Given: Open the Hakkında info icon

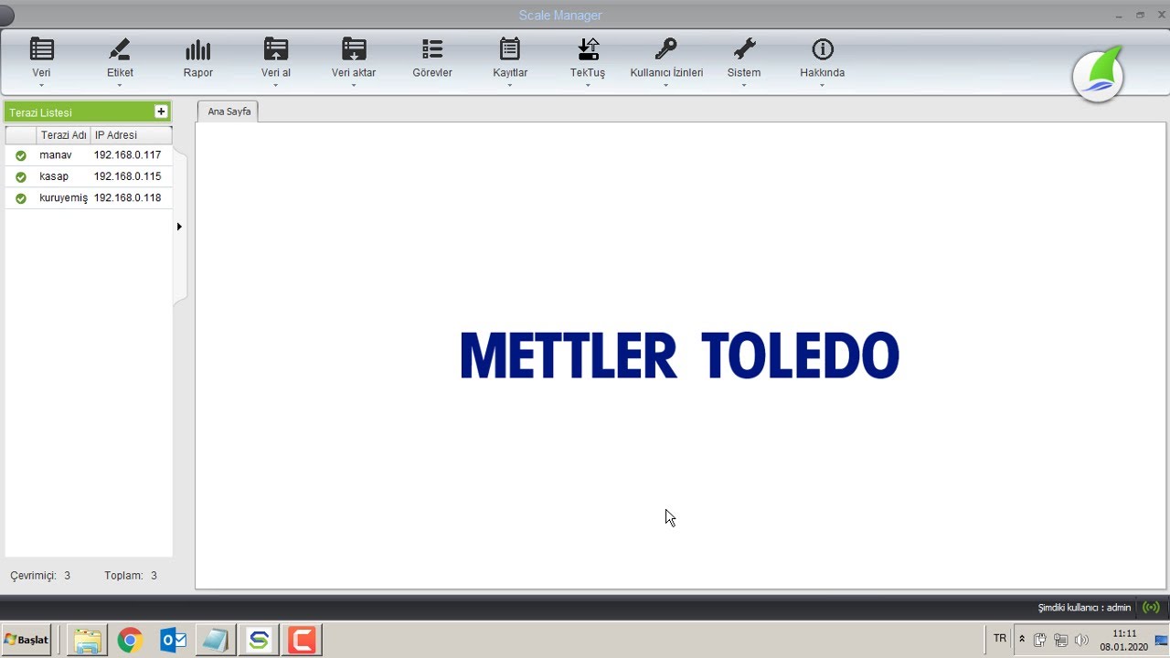Looking at the screenshot, I should pos(823,49).
